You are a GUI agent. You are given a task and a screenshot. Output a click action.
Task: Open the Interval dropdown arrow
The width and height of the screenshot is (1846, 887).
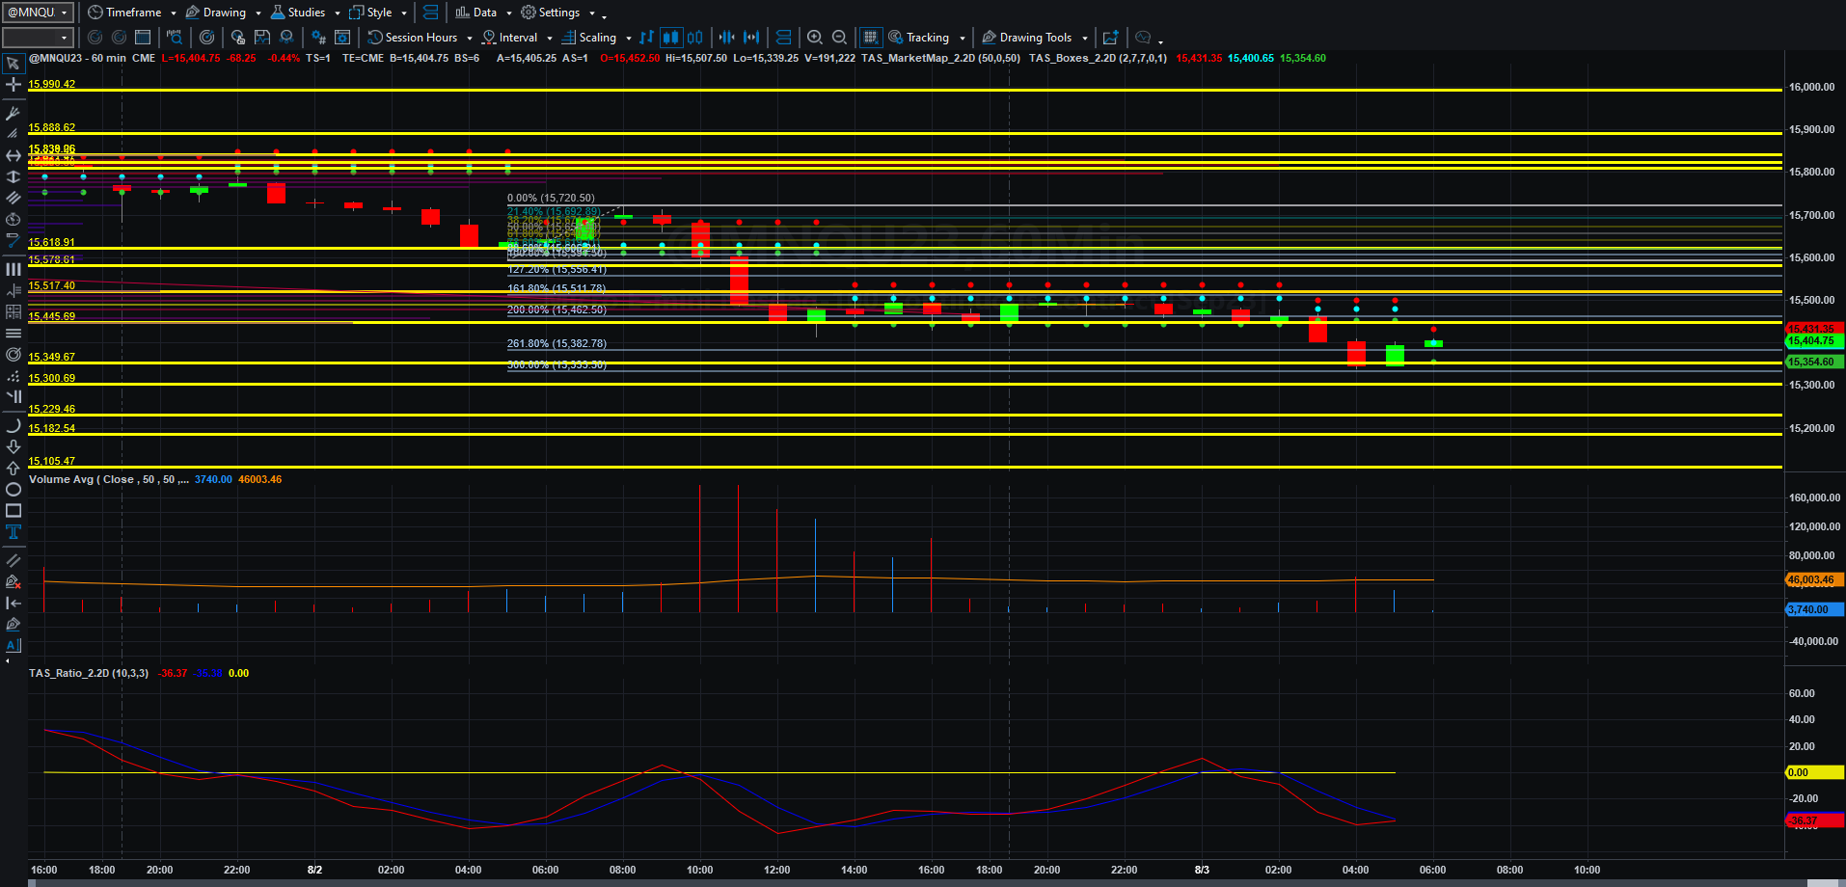pos(550,39)
